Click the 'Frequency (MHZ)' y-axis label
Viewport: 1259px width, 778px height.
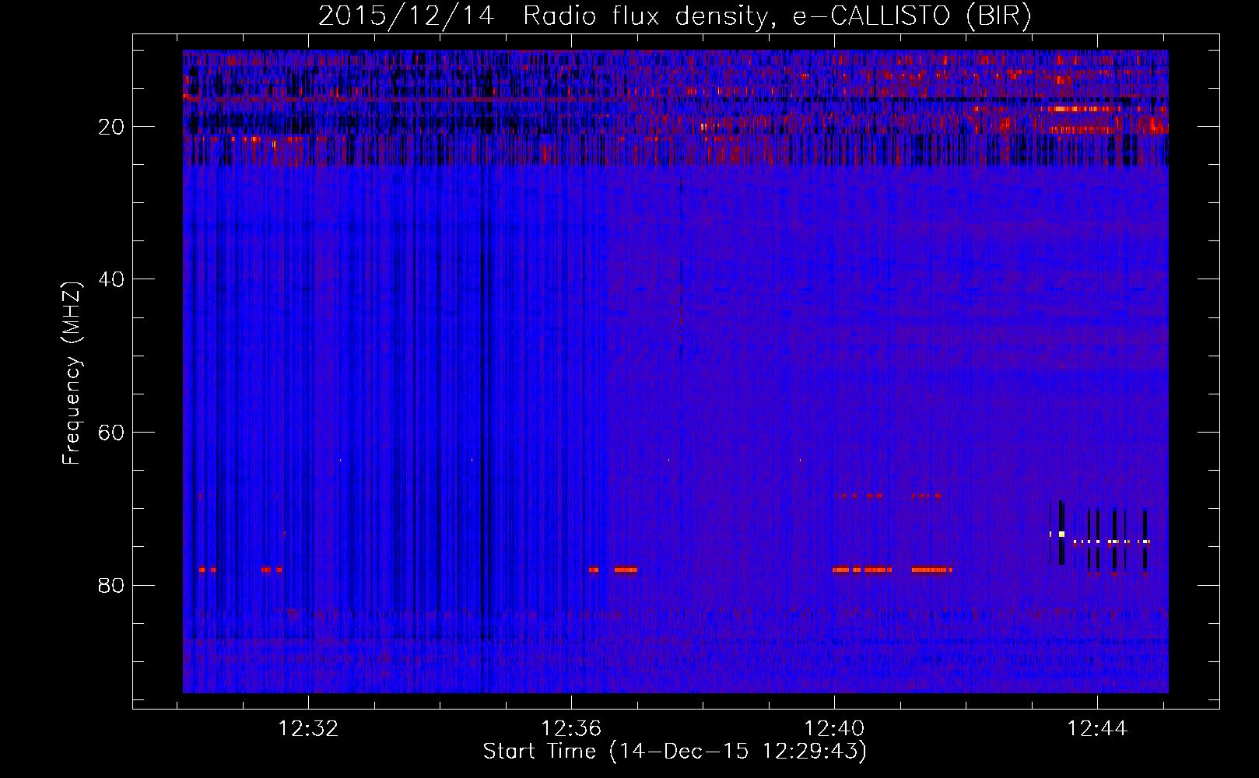[72, 373]
